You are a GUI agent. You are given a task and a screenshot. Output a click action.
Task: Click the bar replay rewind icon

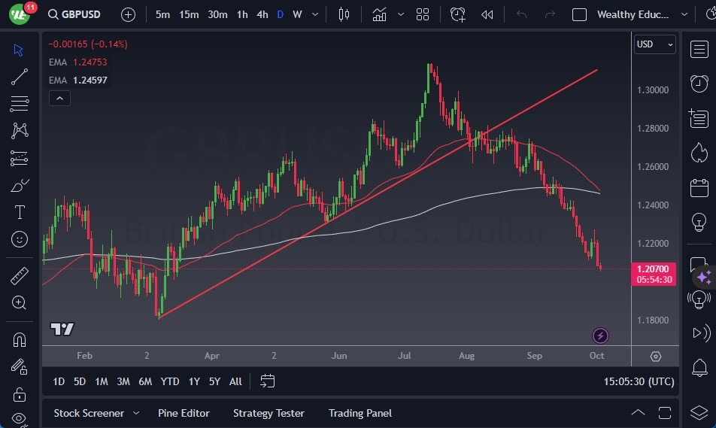(487, 14)
